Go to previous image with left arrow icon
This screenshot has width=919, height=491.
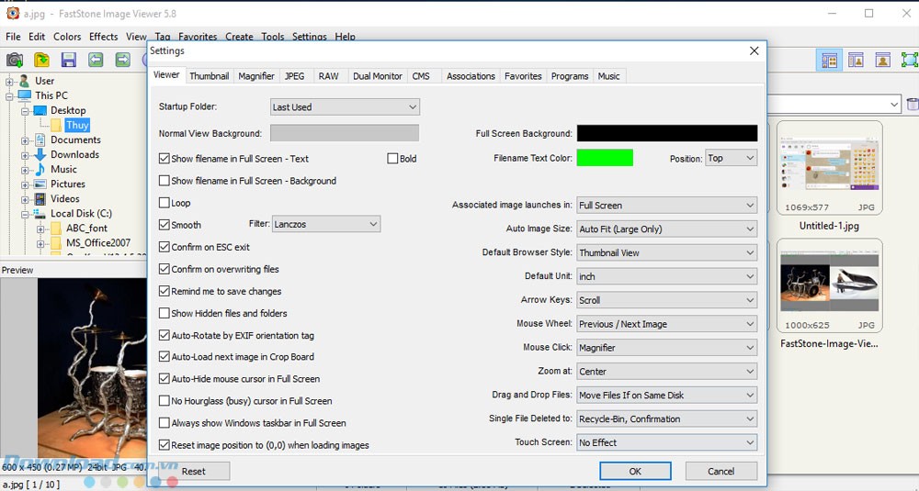[x=96, y=61]
